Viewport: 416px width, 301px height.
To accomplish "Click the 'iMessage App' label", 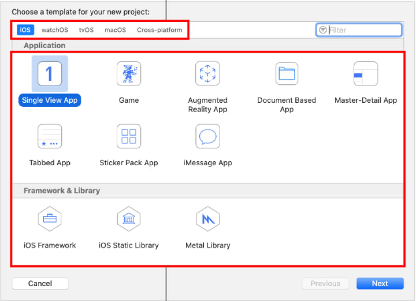I will [x=207, y=163].
